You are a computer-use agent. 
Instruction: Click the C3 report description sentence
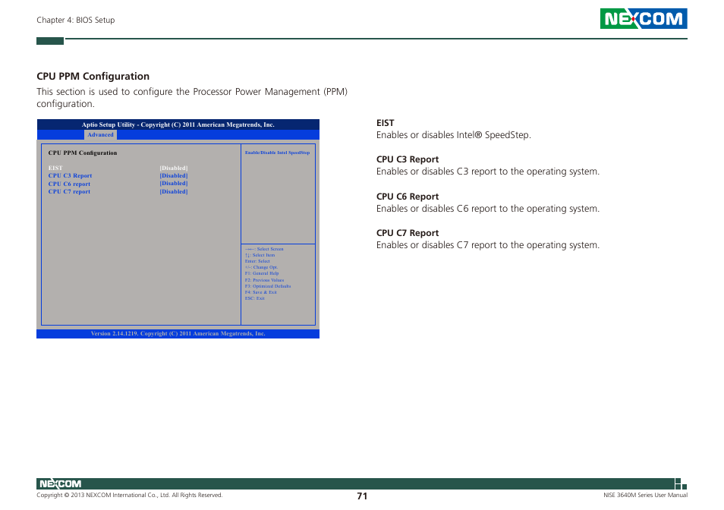pos(487,172)
